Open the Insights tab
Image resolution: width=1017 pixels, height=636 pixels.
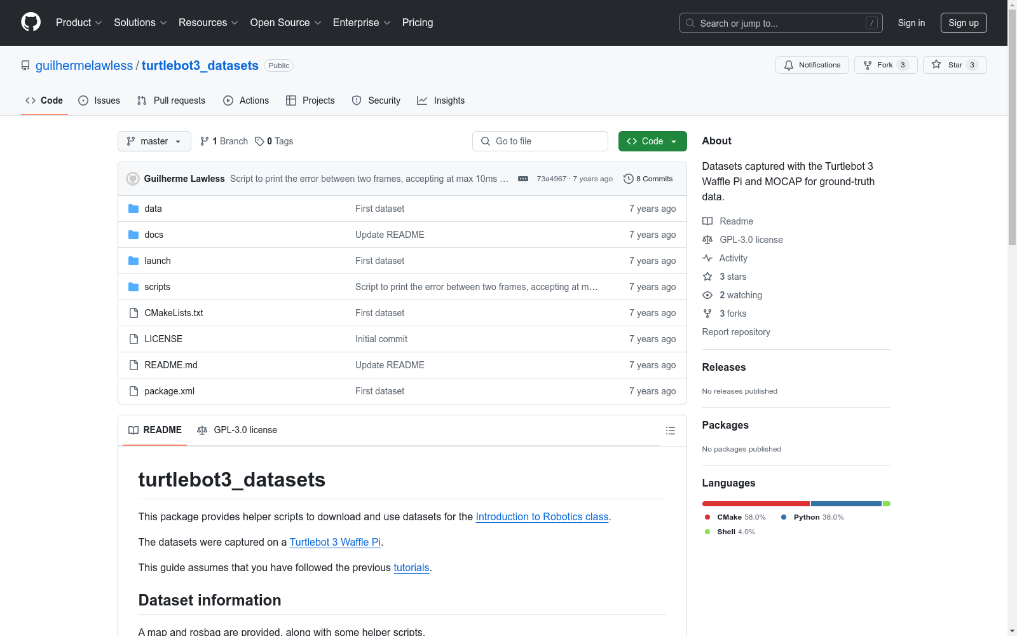coord(441,100)
